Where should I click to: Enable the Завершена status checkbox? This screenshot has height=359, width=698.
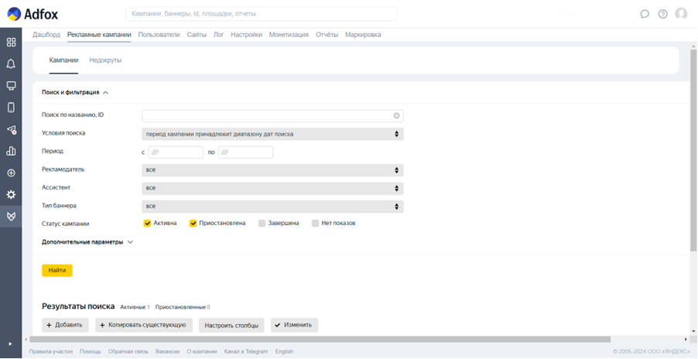(262, 223)
